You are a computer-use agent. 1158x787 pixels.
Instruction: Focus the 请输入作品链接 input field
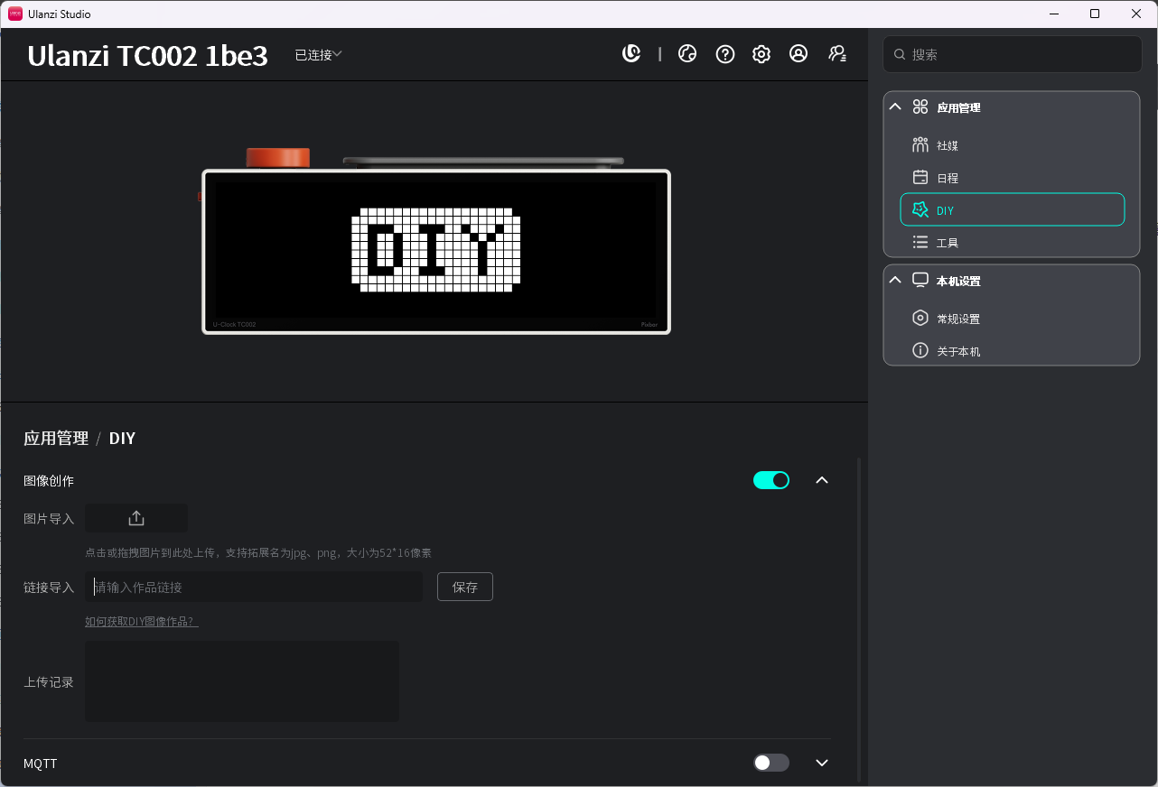(254, 587)
